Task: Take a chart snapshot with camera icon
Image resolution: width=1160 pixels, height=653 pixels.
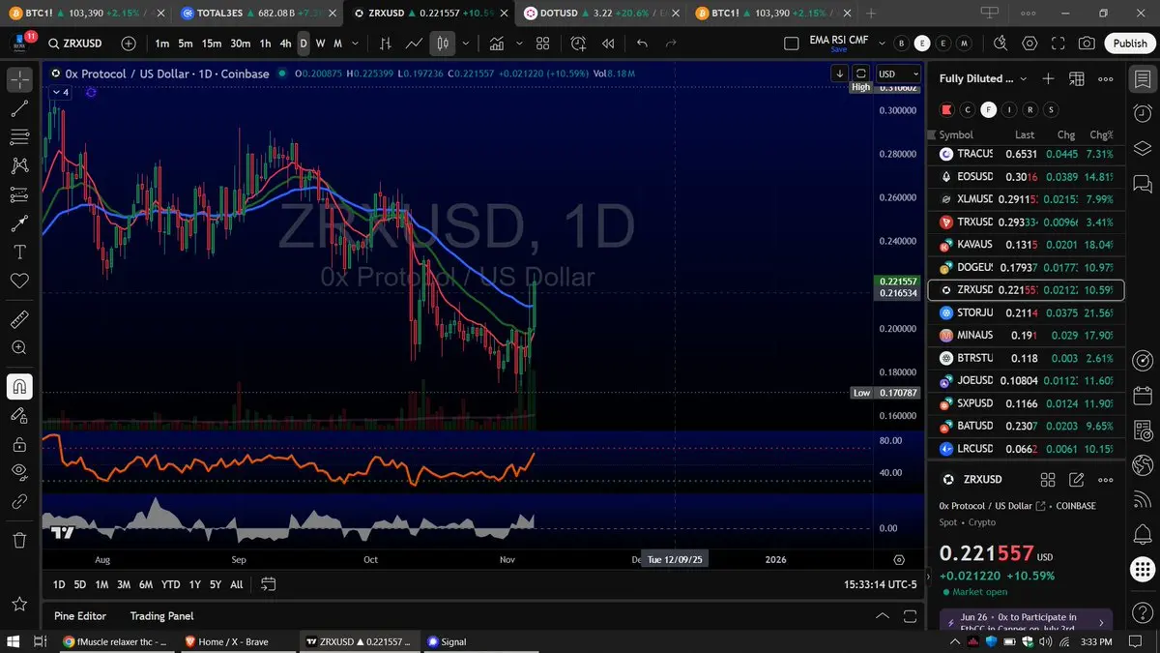Action: coord(1087,44)
